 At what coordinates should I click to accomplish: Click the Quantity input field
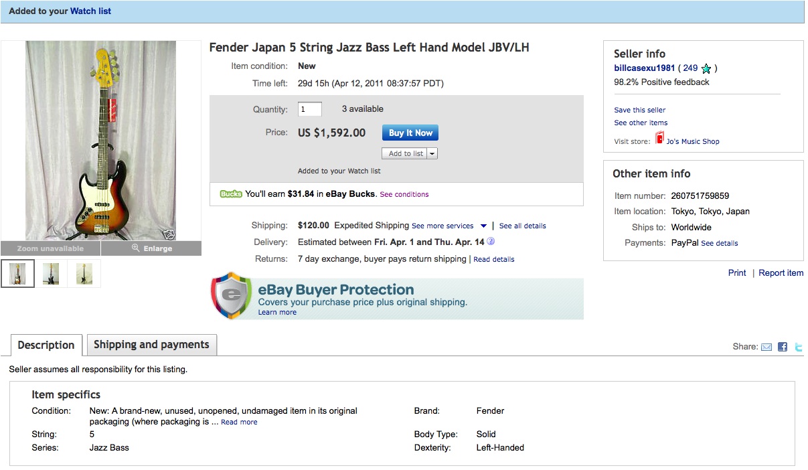310,109
